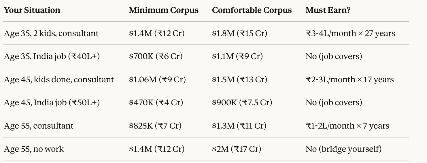Click 'Age 45, India job (₹50L+)' cell
Image resolution: width=427 pixels, height=163 pixels.
pos(52,102)
